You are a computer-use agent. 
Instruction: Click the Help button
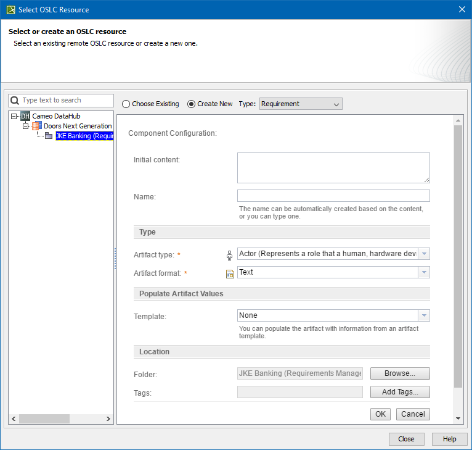point(449,439)
